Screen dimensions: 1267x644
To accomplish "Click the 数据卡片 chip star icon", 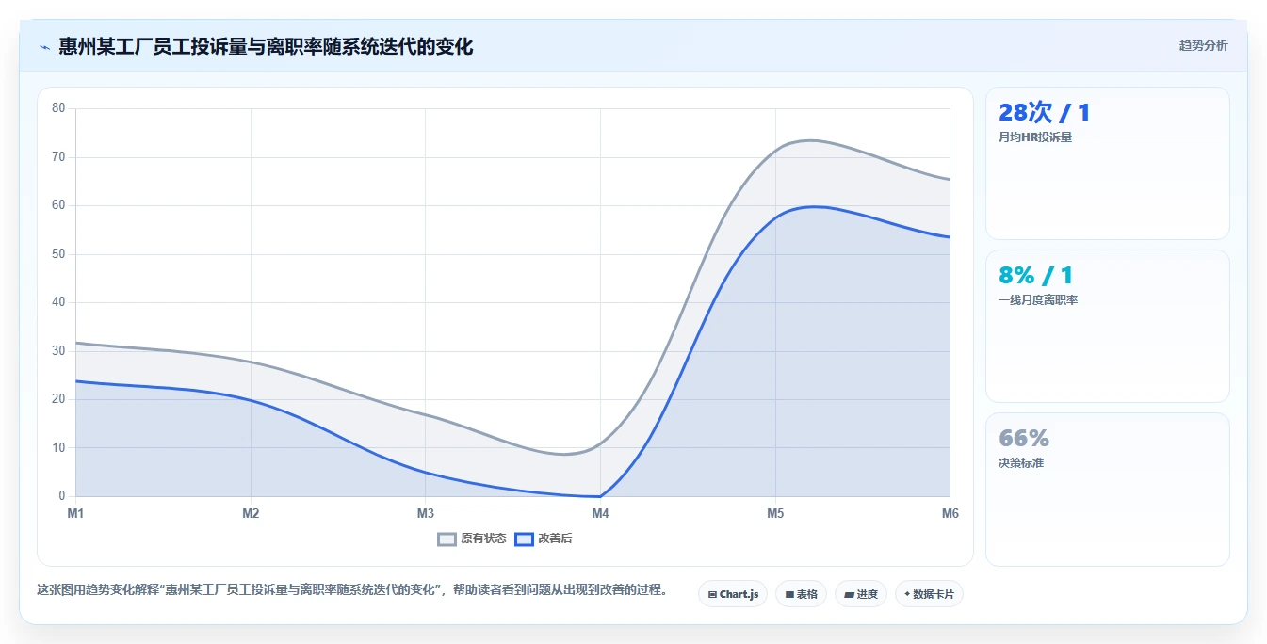I will 907,594.
